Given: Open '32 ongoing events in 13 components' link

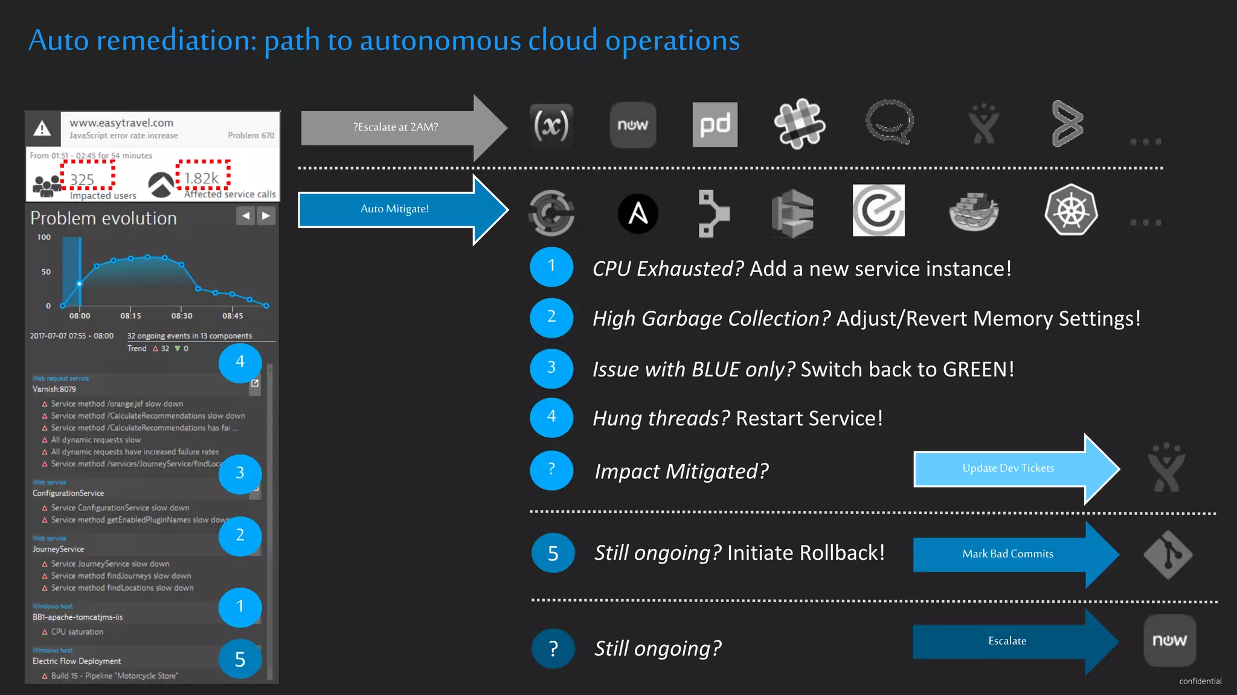Looking at the screenshot, I should tap(190, 336).
